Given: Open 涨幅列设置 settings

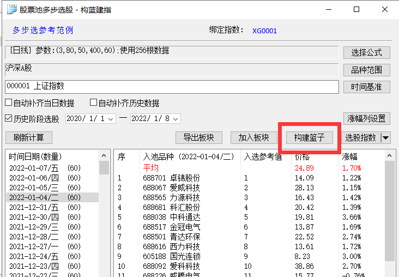Looking at the screenshot, I should pyautogui.click(x=366, y=119).
